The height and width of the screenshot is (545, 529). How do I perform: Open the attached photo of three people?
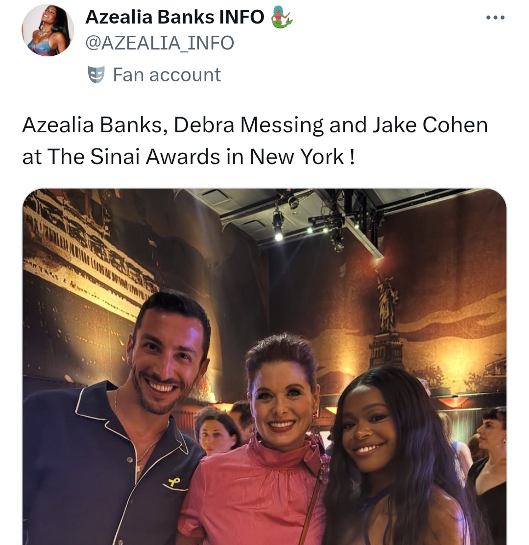point(264,367)
